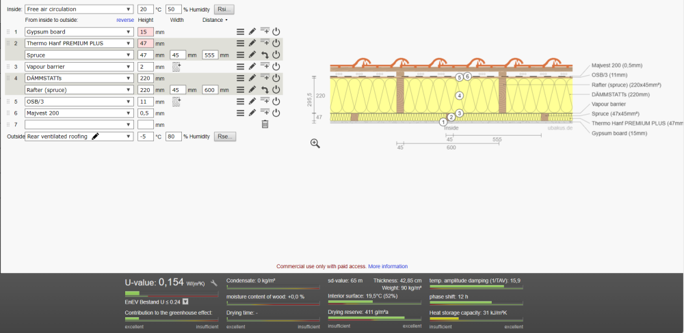Toggle the OSB/3 layer power icon
This screenshot has height=333, width=684.
(276, 101)
